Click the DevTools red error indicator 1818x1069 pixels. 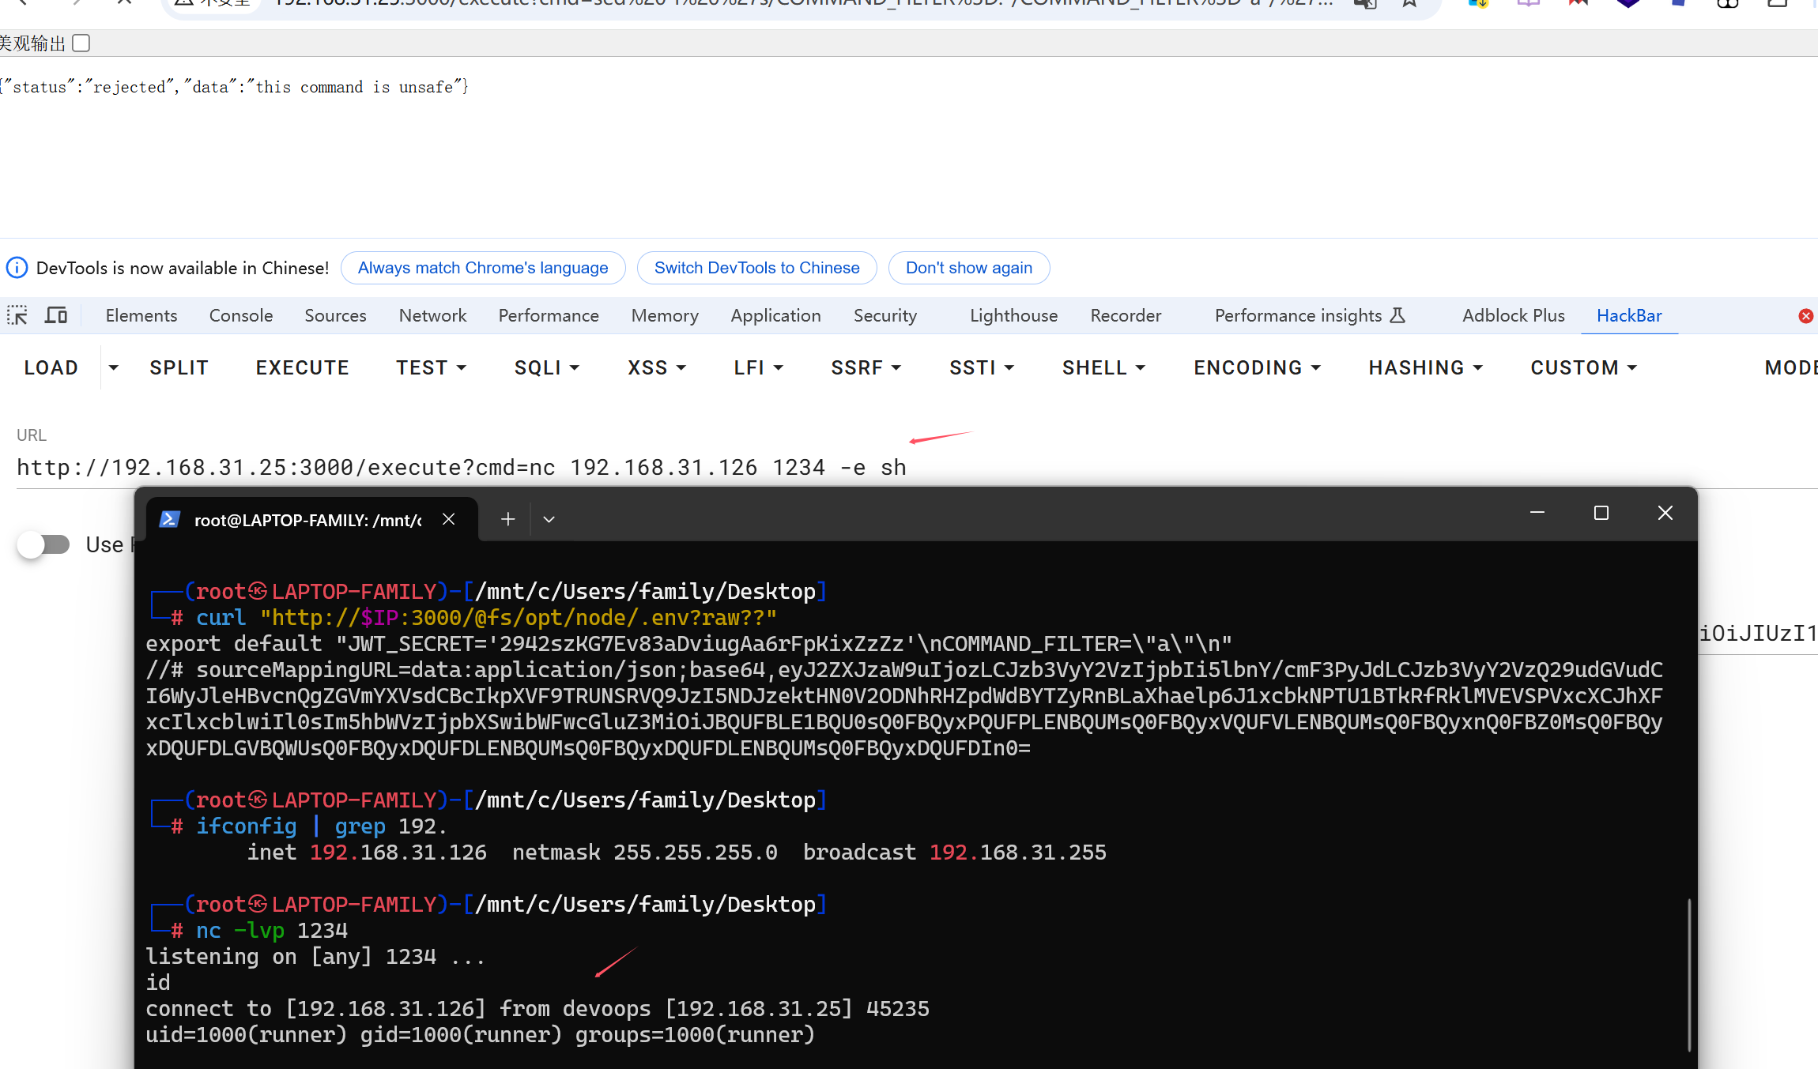pyautogui.click(x=1805, y=316)
